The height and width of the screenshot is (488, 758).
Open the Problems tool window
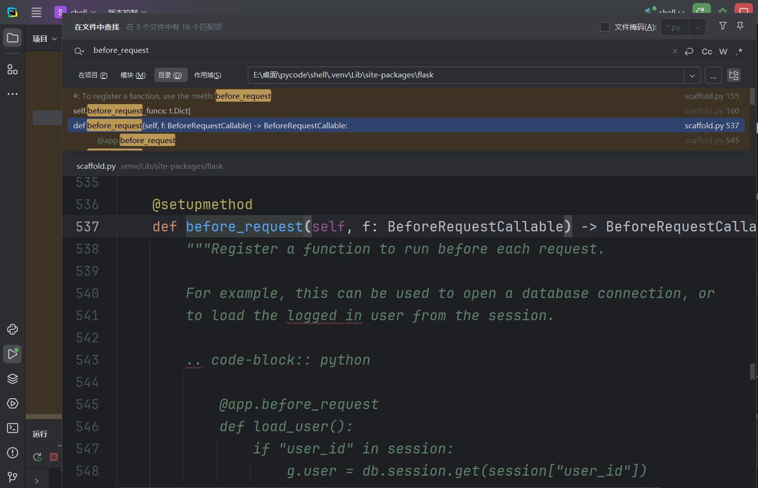(x=12, y=452)
